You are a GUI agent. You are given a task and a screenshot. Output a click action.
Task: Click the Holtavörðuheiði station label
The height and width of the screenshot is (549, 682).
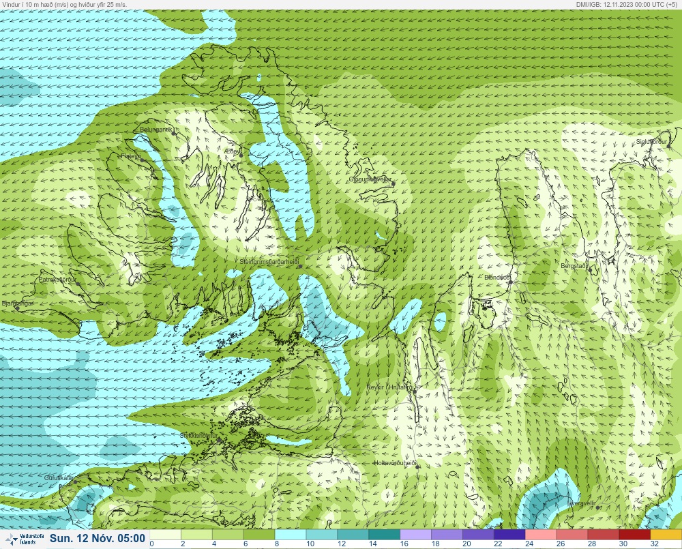[x=396, y=463]
